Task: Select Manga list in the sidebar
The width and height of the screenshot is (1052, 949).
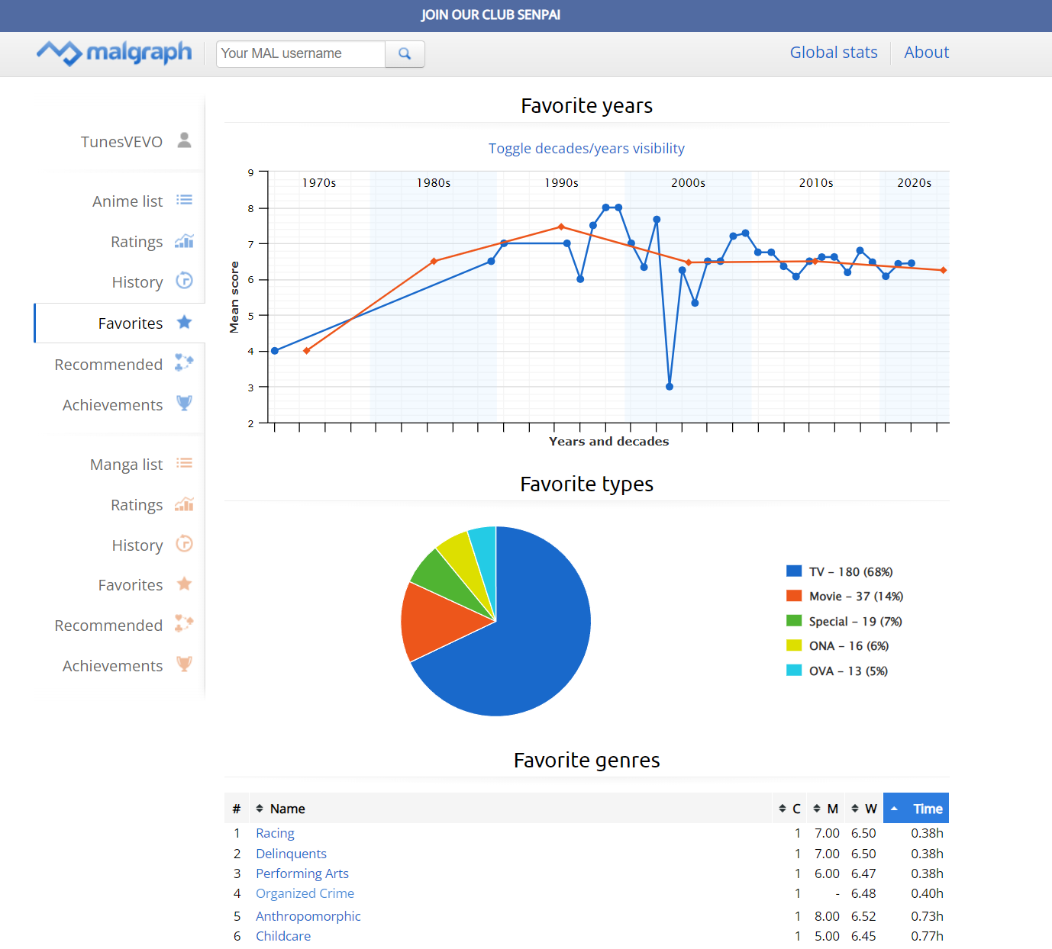Action: [x=126, y=465]
